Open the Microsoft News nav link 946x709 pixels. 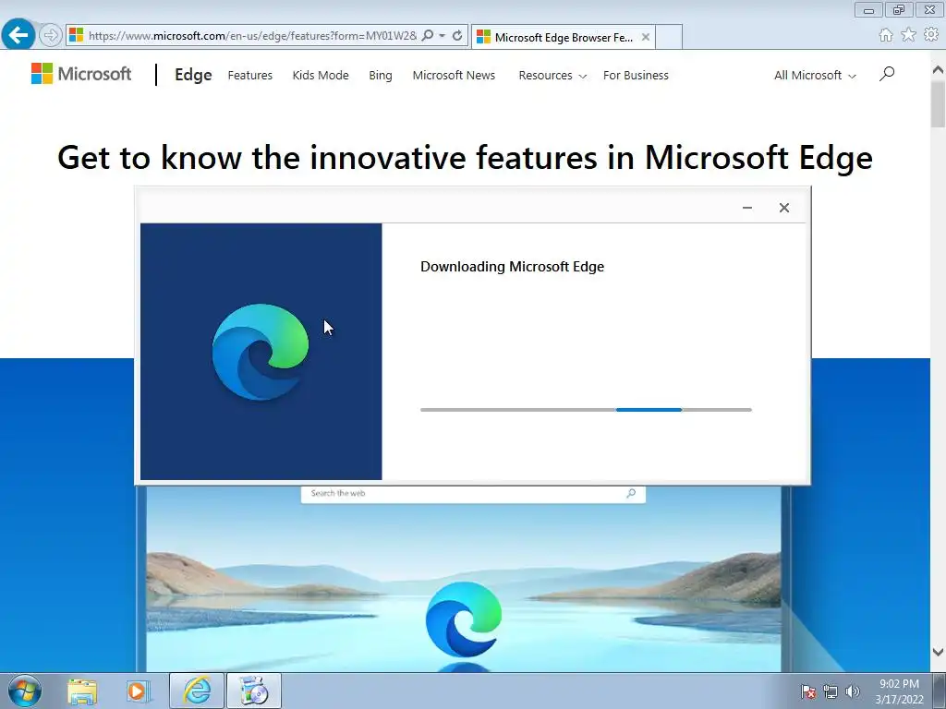454,76
